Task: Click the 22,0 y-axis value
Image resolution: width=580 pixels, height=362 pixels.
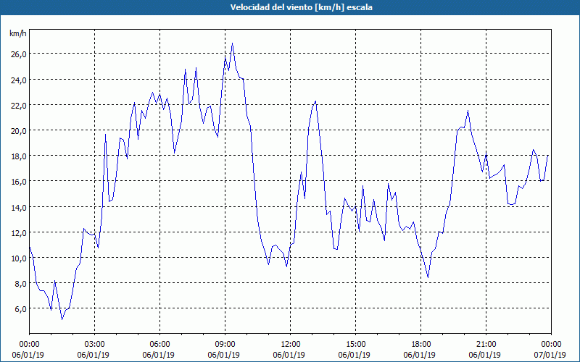Action: tap(19, 105)
